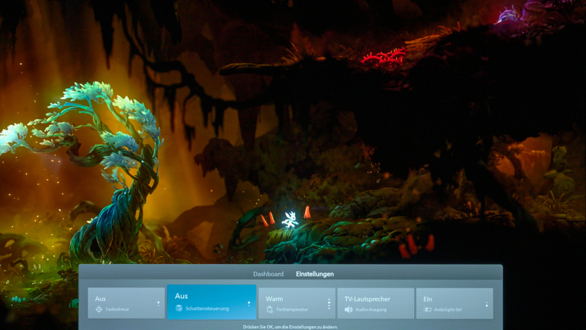Click the glowing white Ori character
The image size is (586, 330).
tap(290, 219)
